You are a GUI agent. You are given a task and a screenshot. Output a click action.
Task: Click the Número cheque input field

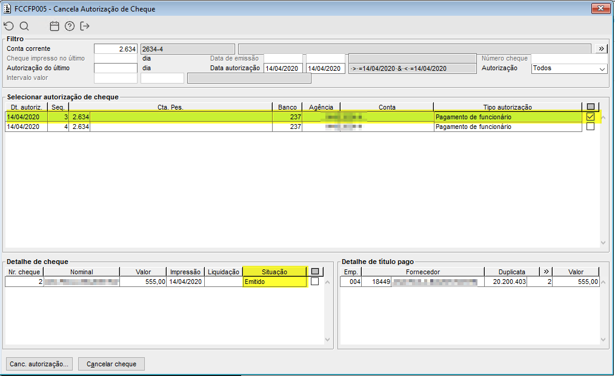pyautogui.click(x=569, y=58)
